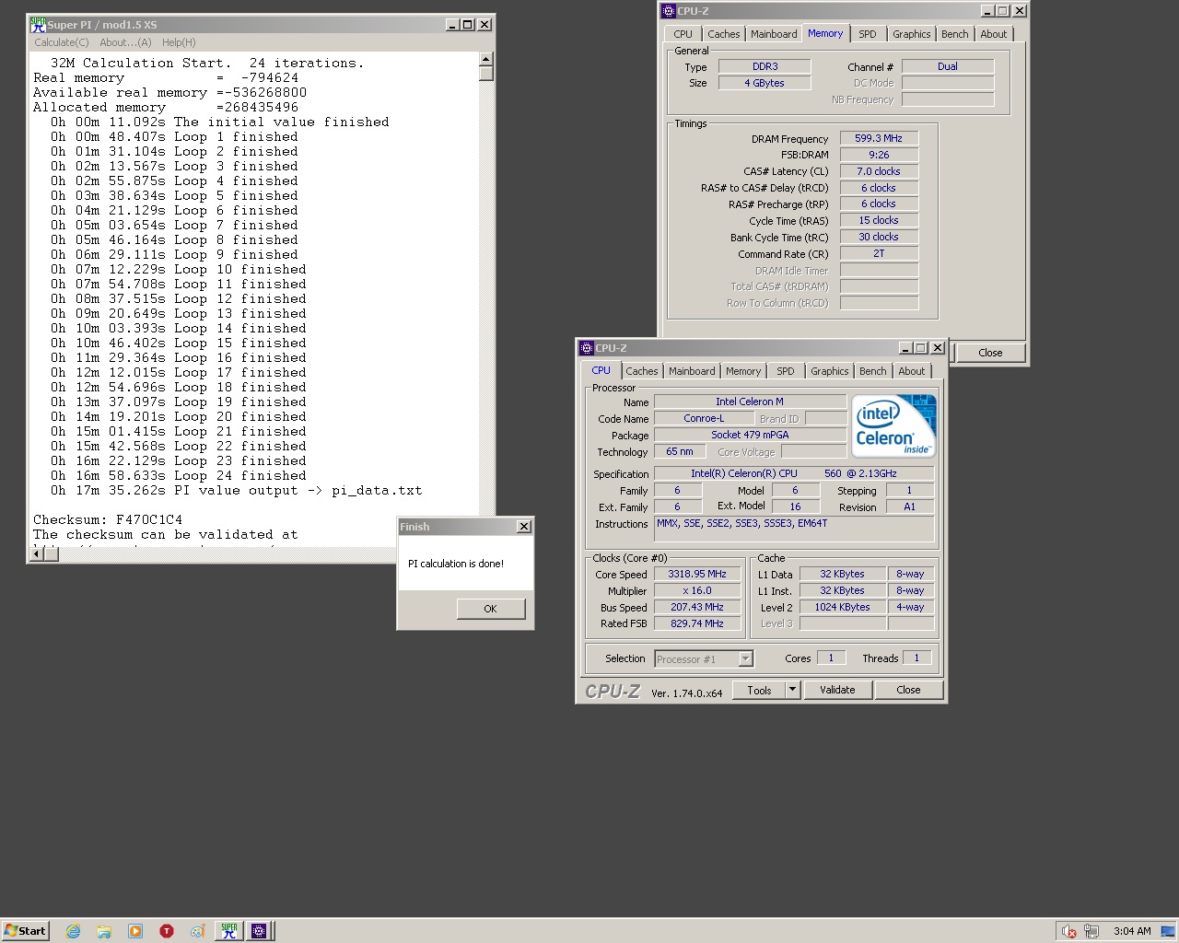Select CPU tab in back CPU-Z memory window
The height and width of the screenshot is (943, 1179).
point(683,34)
